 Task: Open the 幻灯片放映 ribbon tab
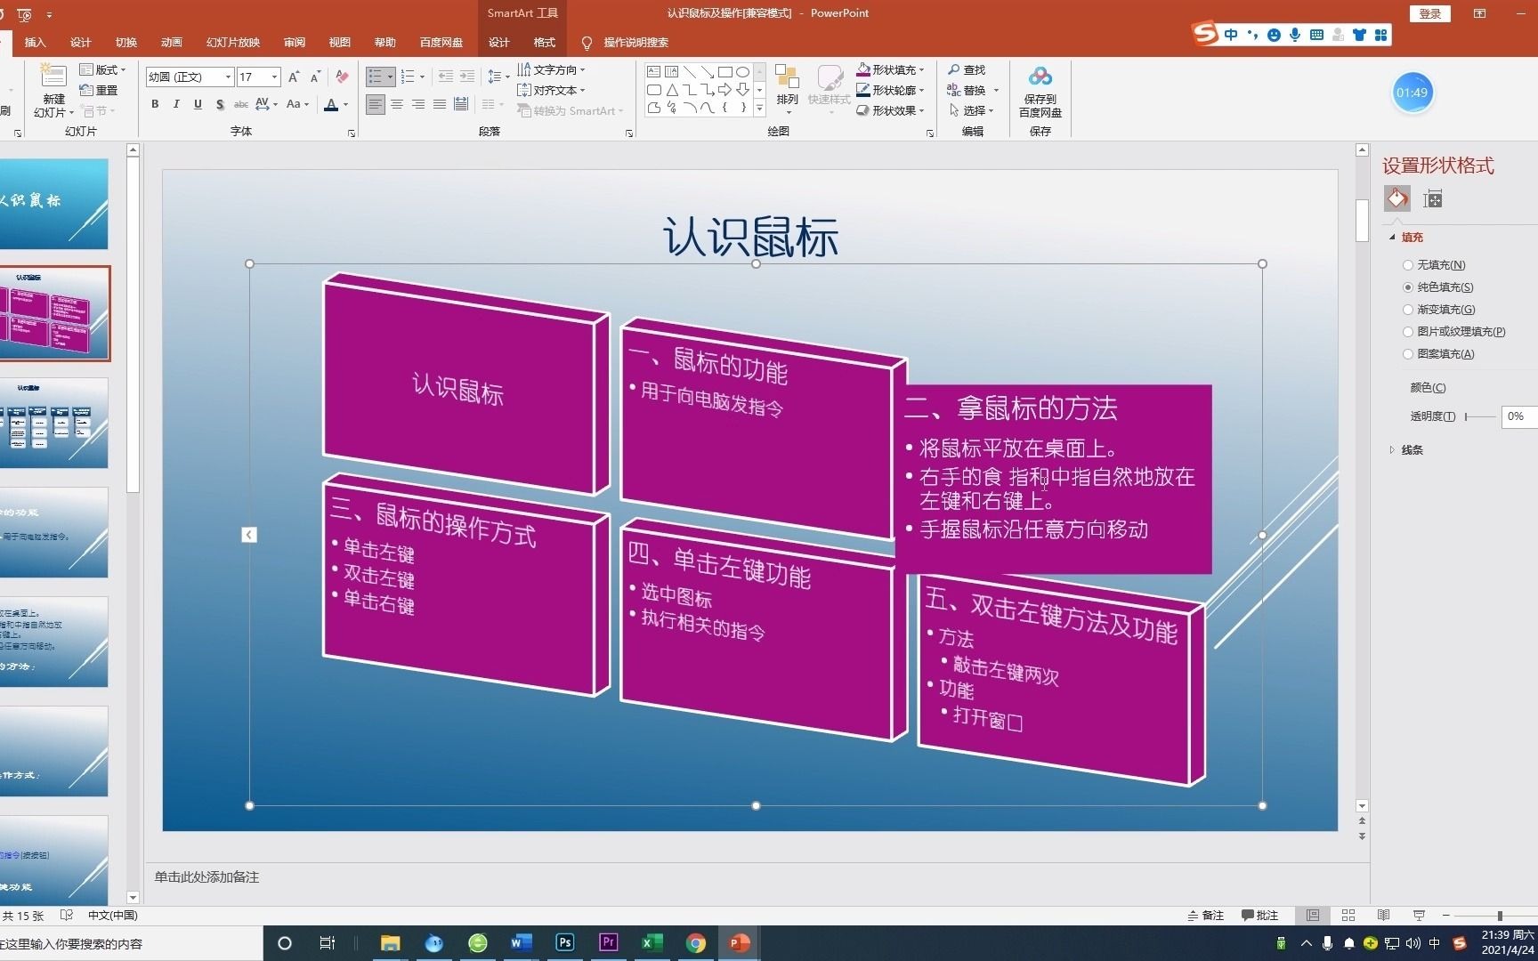point(232,42)
